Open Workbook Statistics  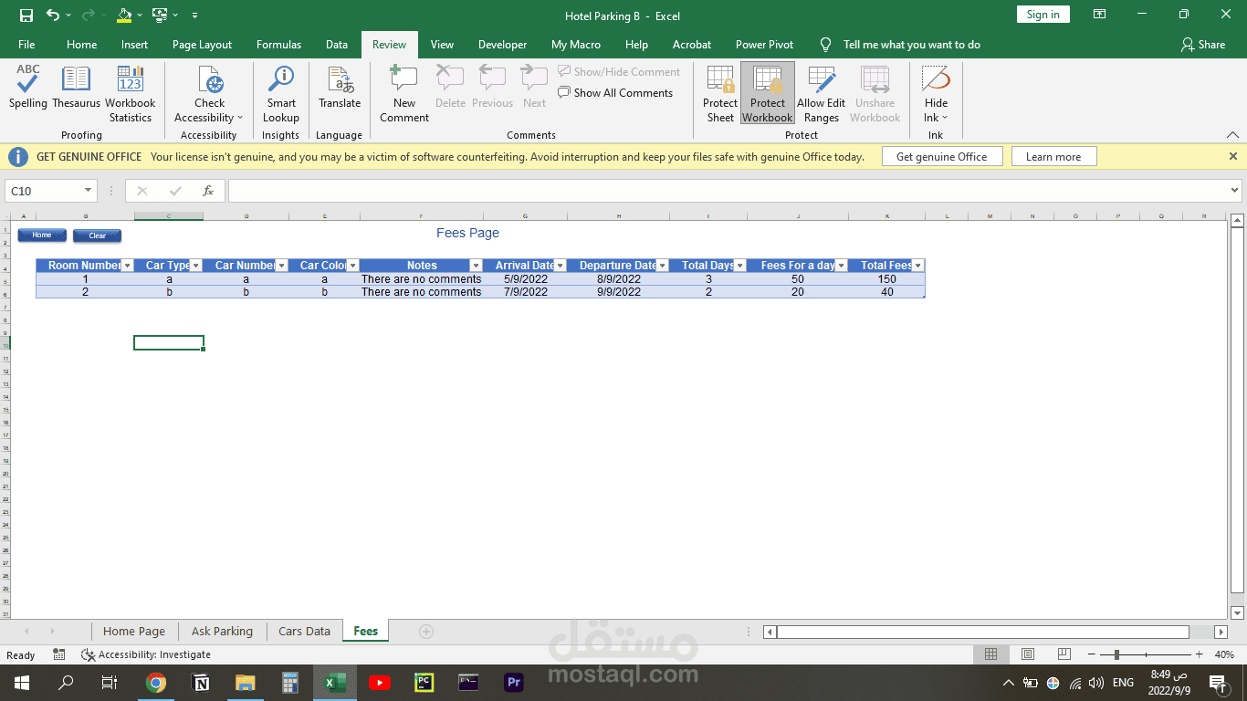131,93
